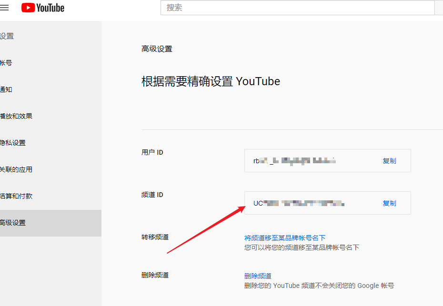Click the 您可以将您的频道移至某品牌帐号名下 description
The width and height of the screenshot is (443, 306).
pos(302,247)
